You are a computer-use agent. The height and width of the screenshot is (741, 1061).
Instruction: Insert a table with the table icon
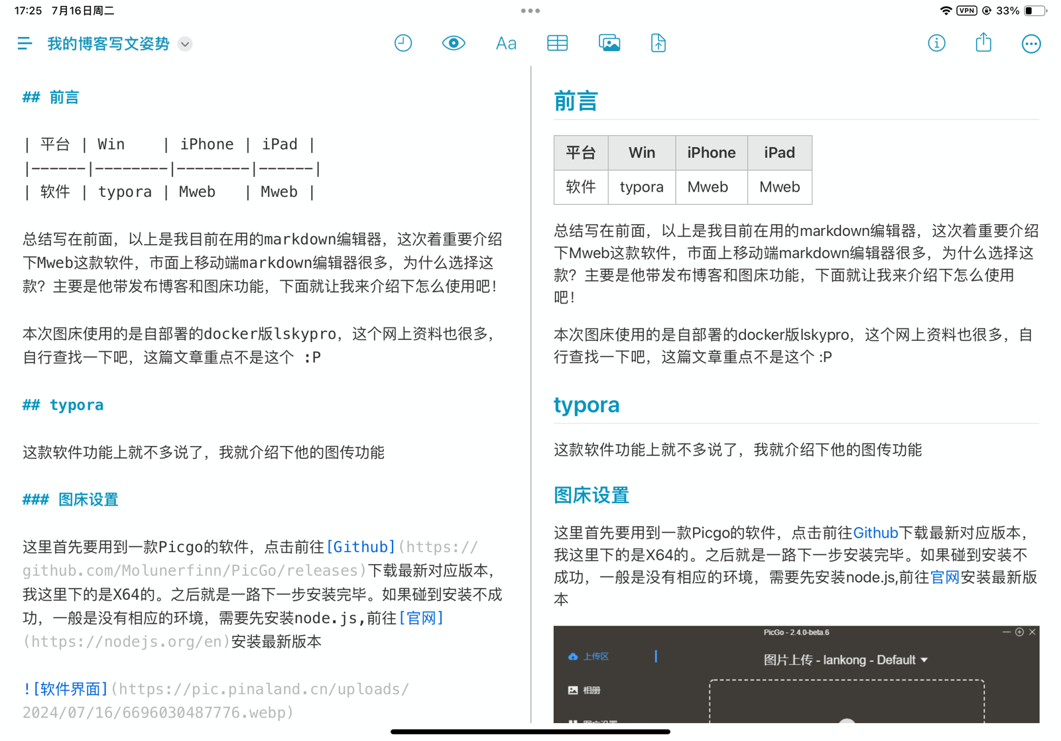pyautogui.click(x=557, y=43)
